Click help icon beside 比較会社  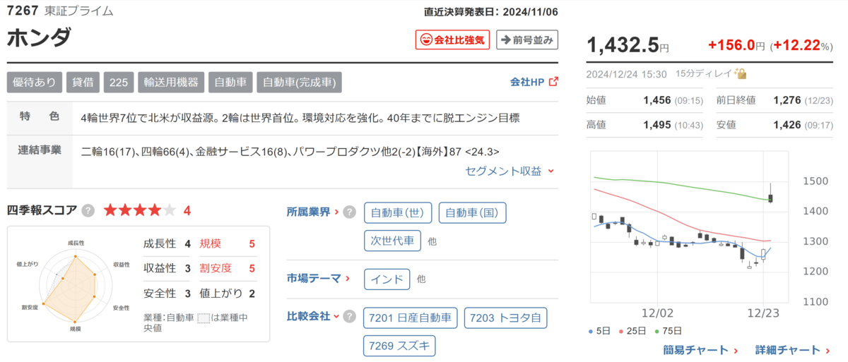(x=349, y=316)
